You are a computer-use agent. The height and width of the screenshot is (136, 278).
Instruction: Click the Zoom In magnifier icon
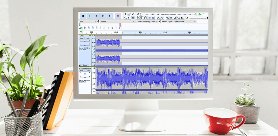pos(167,18)
